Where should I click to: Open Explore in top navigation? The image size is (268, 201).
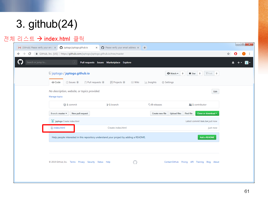click(x=127, y=63)
